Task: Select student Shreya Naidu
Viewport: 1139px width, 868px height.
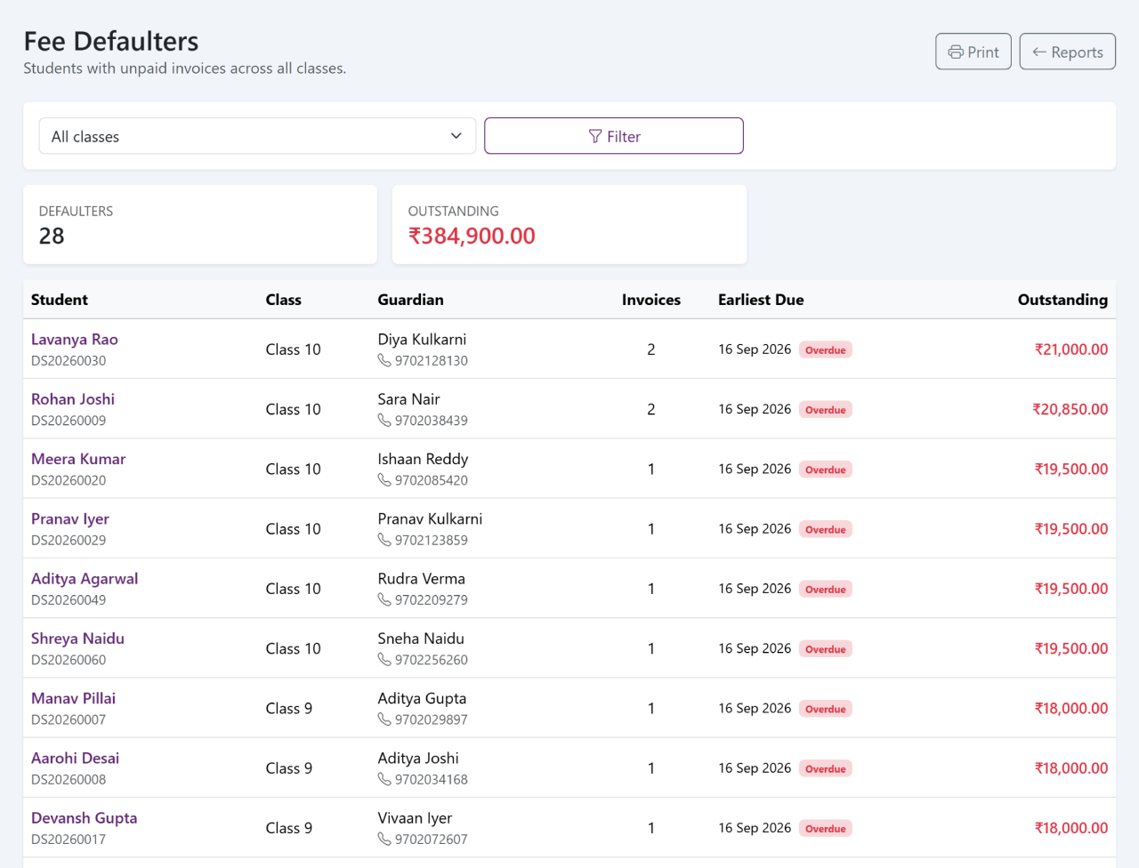Action: tap(77, 639)
